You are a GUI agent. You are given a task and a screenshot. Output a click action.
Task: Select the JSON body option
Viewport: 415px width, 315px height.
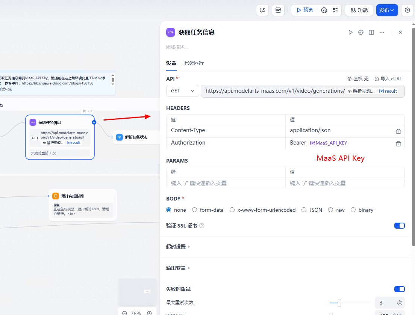pos(304,210)
